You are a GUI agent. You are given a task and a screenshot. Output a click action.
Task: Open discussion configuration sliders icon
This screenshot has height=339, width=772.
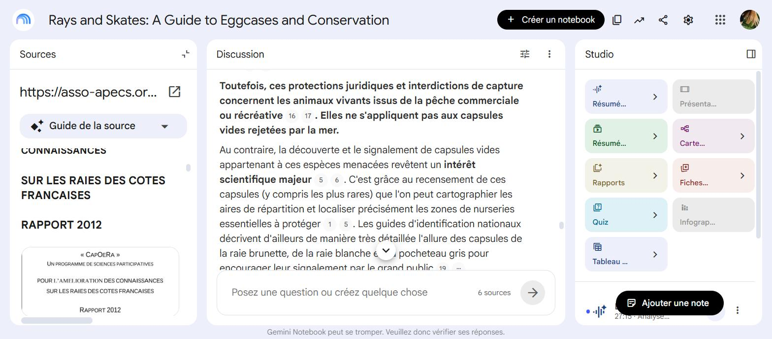(525, 54)
